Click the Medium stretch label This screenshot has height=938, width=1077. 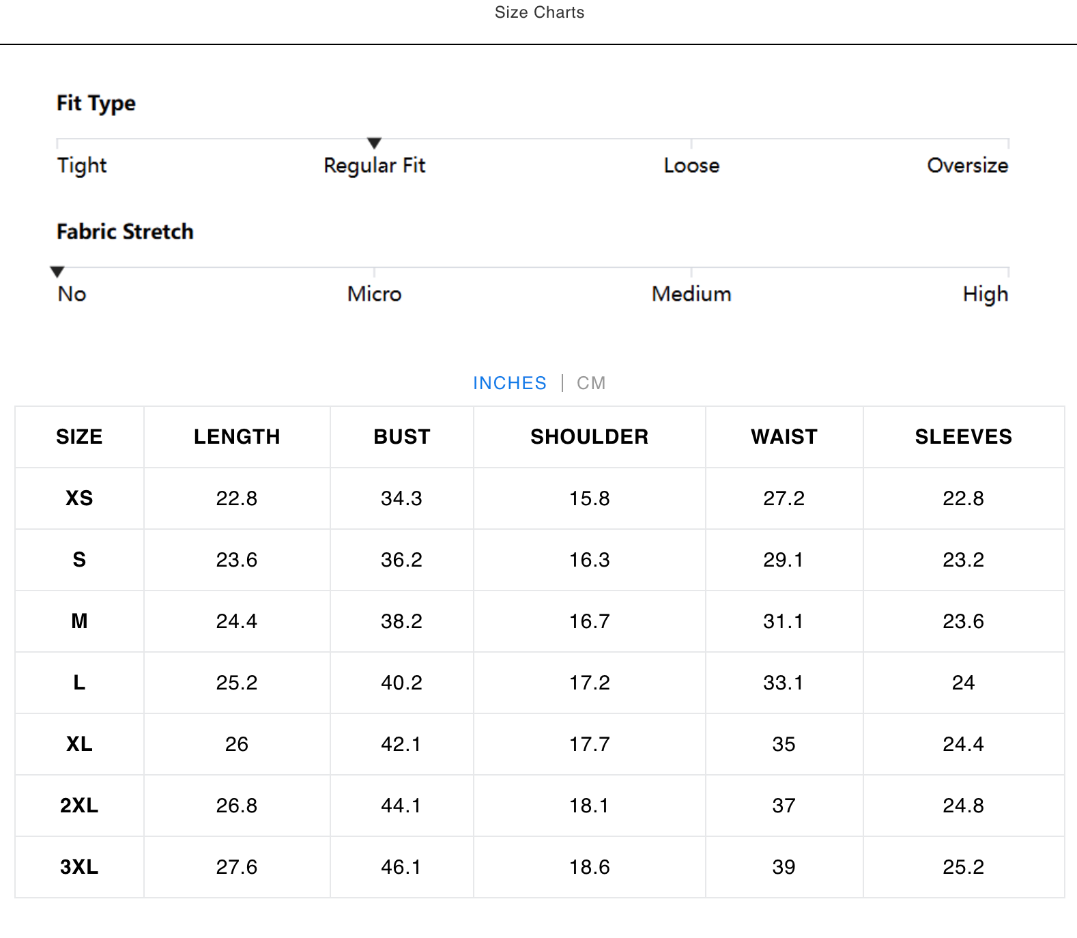click(691, 294)
